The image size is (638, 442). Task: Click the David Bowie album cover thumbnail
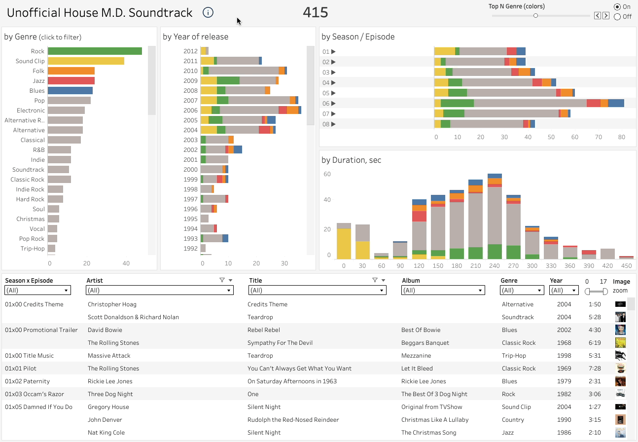pyautogui.click(x=620, y=330)
